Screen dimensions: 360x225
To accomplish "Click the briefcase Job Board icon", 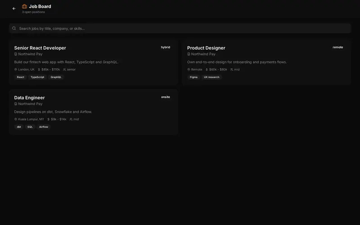I will point(24,6).
